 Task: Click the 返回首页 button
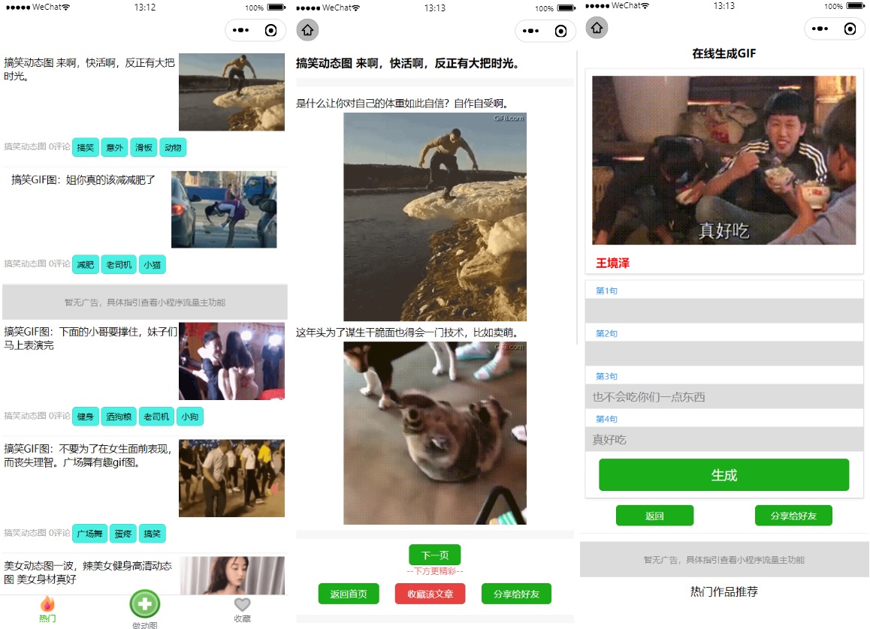[x=349, y=593]
